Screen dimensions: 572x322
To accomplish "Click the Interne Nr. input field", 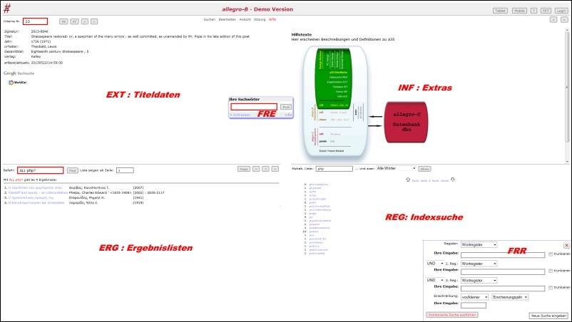I will coord(36,21).
